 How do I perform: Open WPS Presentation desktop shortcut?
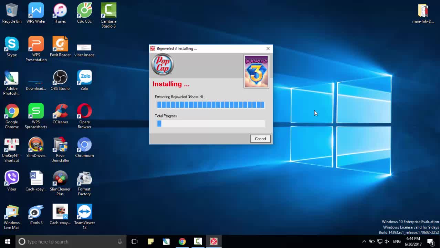[x=36, y=49]
